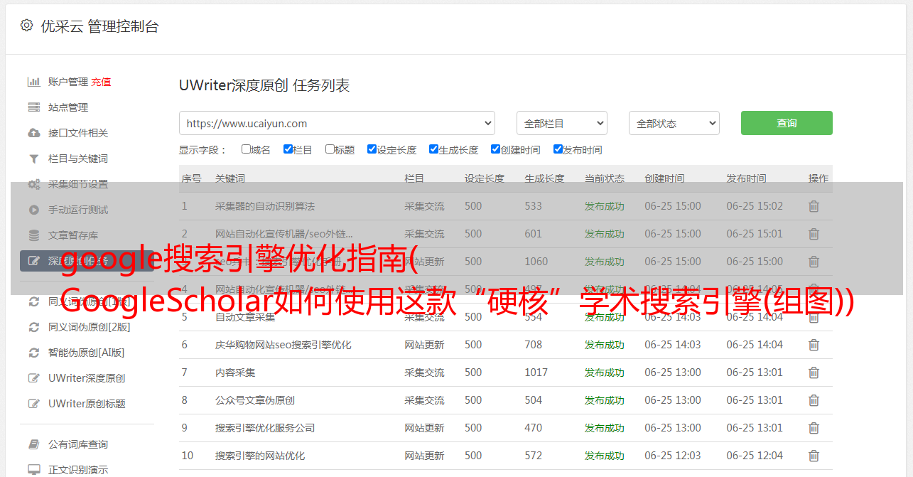Click the book icon for 公有词库查询
Viewport: 913px width, 477px height.
pyautogui.click(x=33, y=444)
